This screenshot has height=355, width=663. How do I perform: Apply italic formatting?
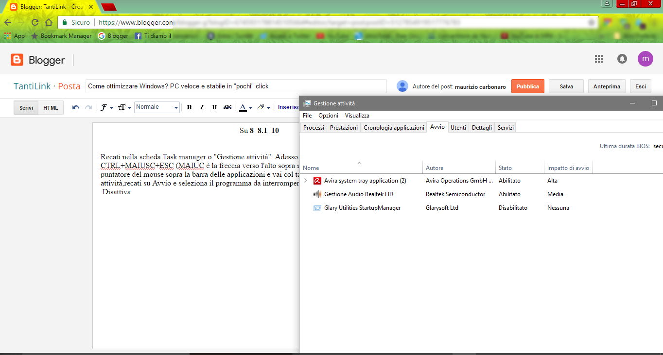click(x=202, y=107)
